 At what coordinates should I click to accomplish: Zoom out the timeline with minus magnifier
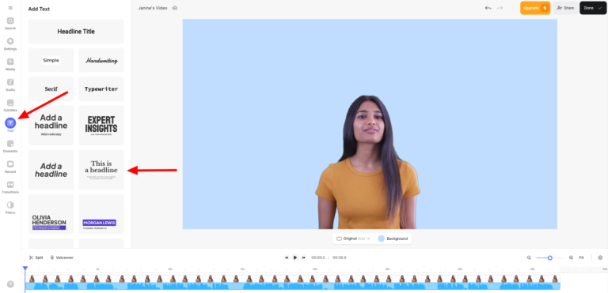point(529,257)
